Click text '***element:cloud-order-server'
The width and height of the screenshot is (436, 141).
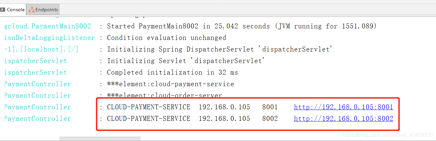pyautogui.click(x=164, y=95)
